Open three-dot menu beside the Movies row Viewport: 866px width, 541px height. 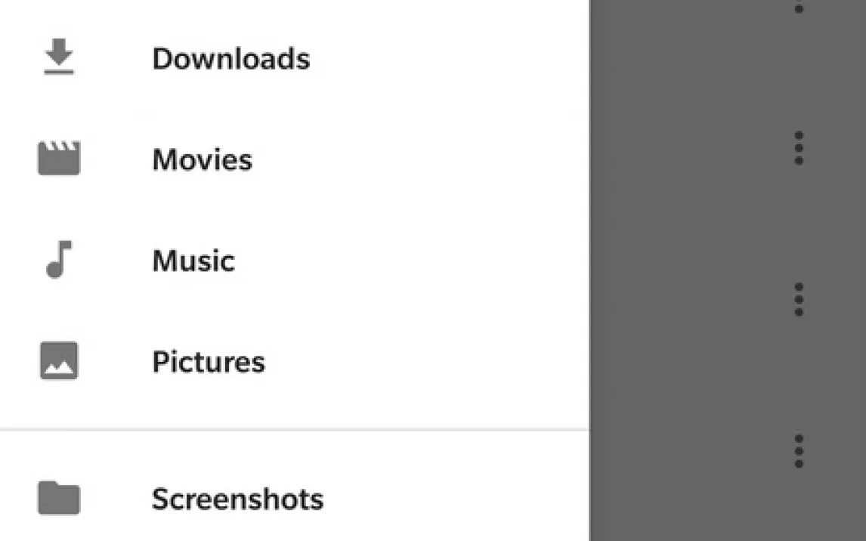click(799, 148)
